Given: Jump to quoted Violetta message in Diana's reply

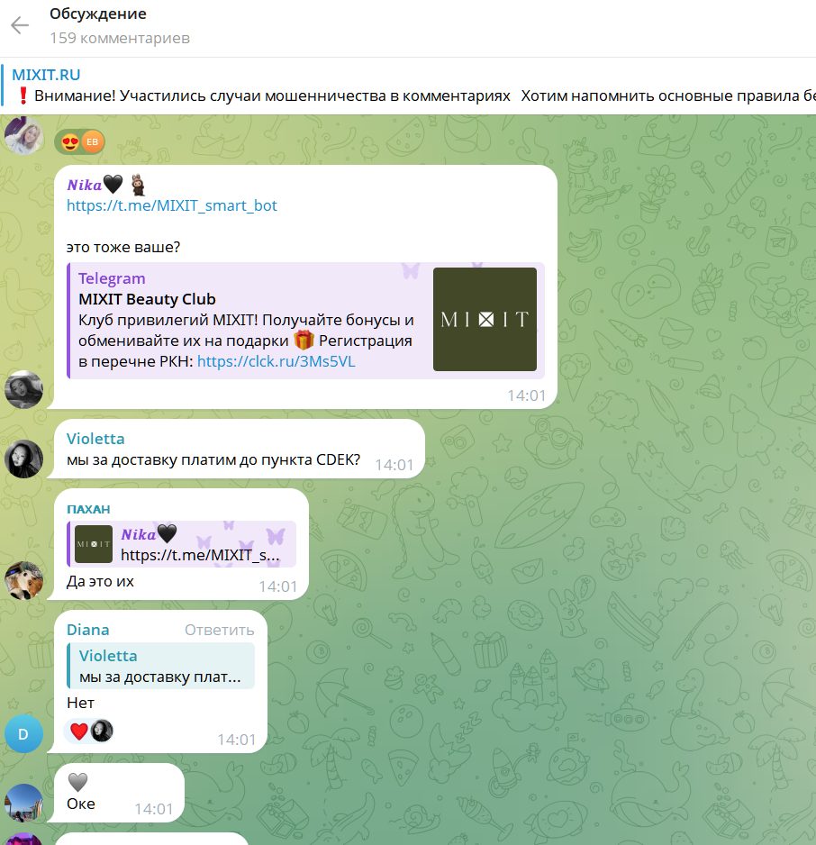Looking at the screenshot, I should click(160, 666).
